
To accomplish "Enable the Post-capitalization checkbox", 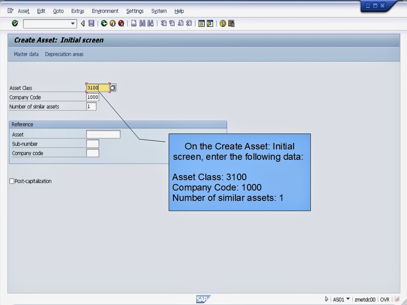I will pyautogui.click(x=12, y=181).
